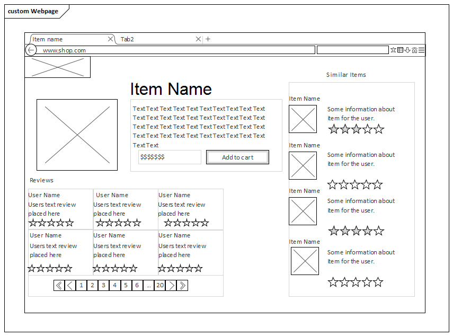Open the browser hamburger menu icon
The image size is (453, 336).
[x=421, y=50]
